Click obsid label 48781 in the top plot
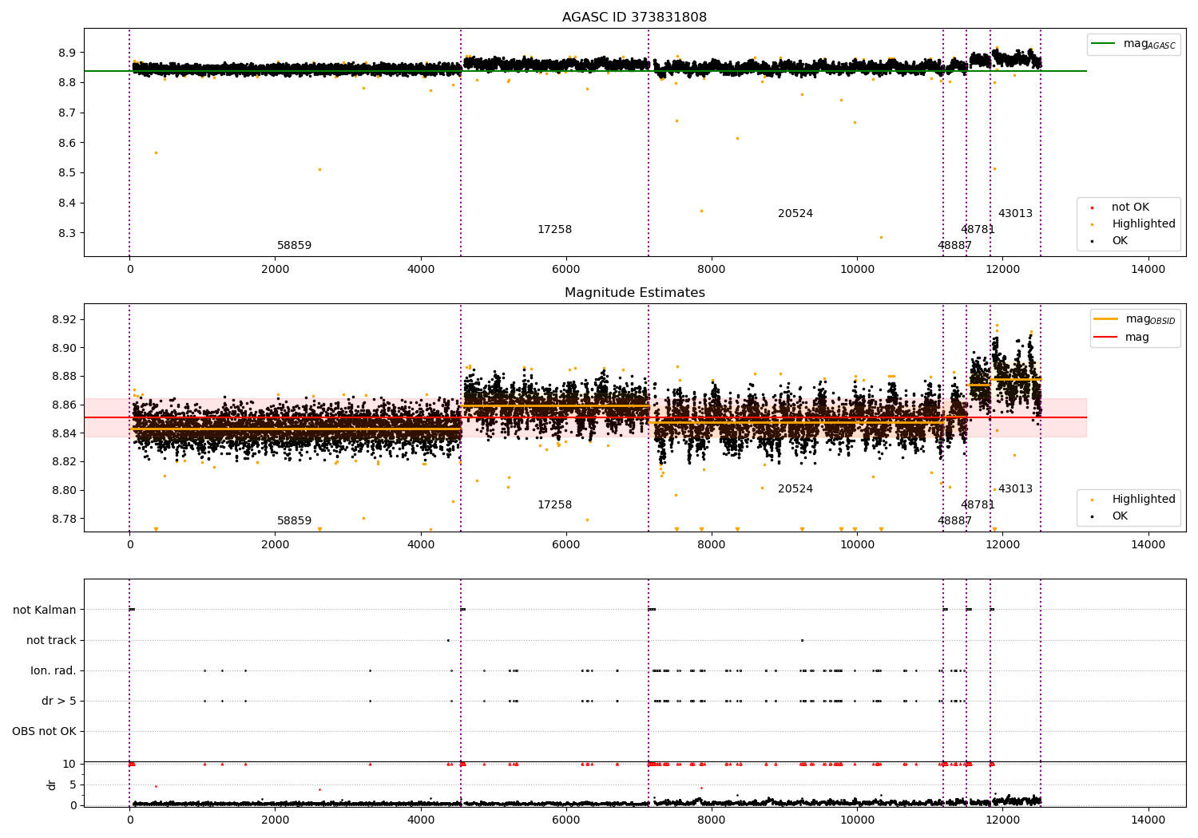Viewport: 1198px width, 838px height. tap(978, 230)
